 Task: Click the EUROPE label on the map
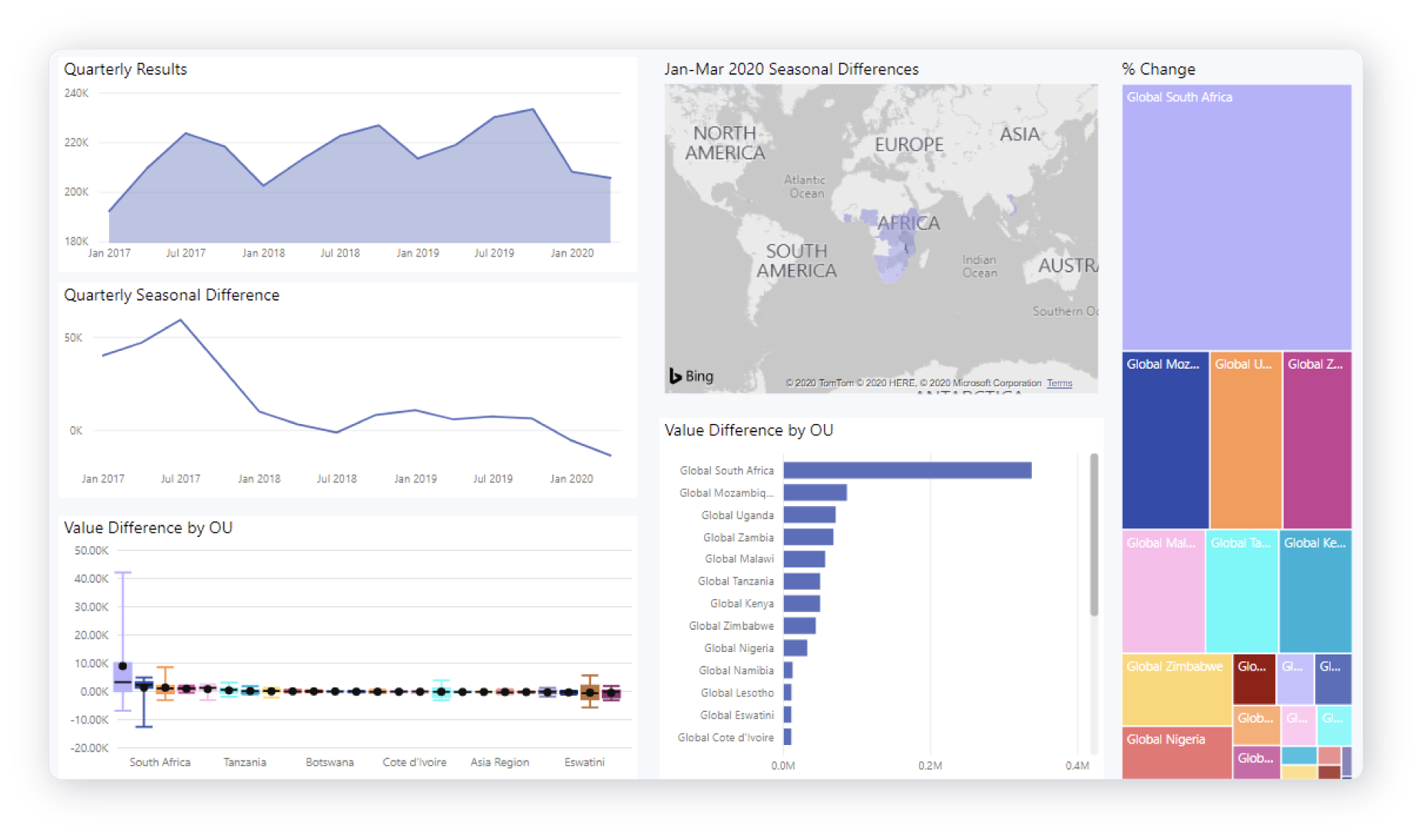pos(909,144)
